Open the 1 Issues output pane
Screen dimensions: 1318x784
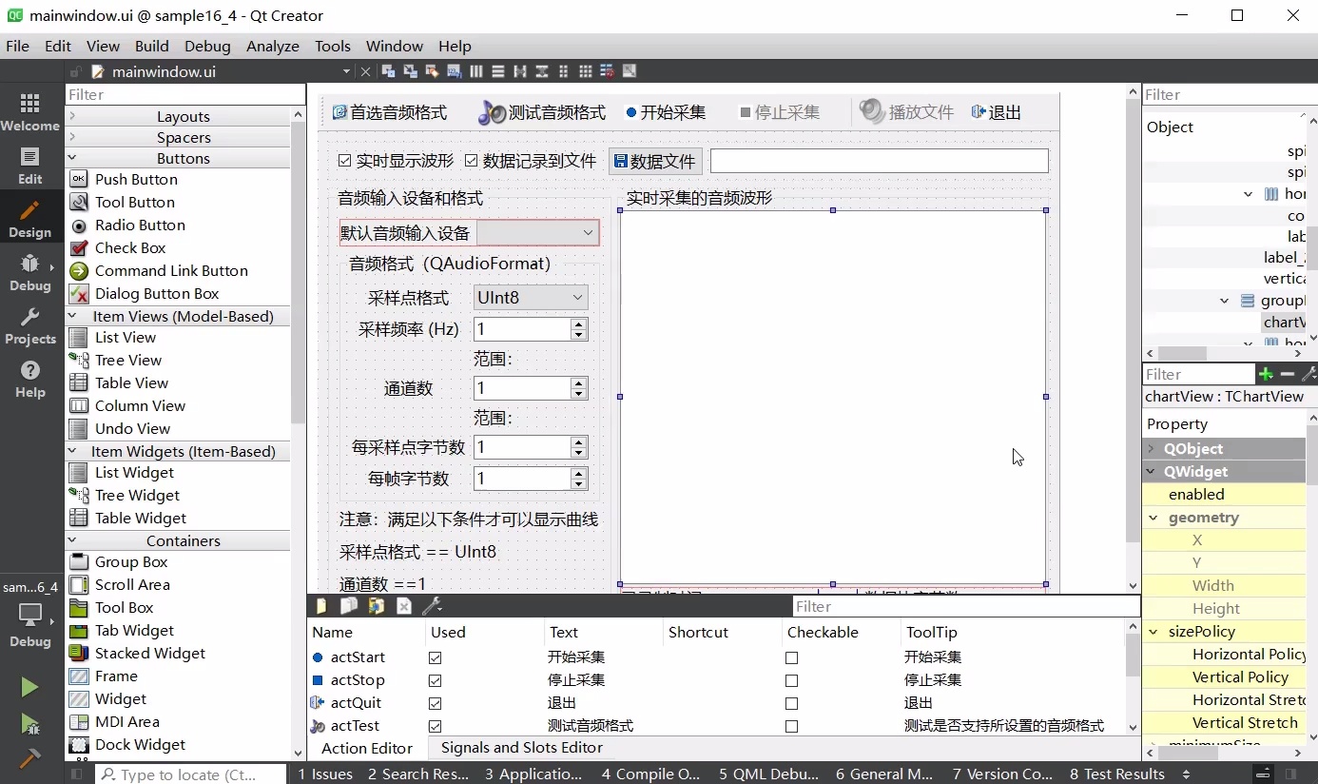click(x=325, y=774)
